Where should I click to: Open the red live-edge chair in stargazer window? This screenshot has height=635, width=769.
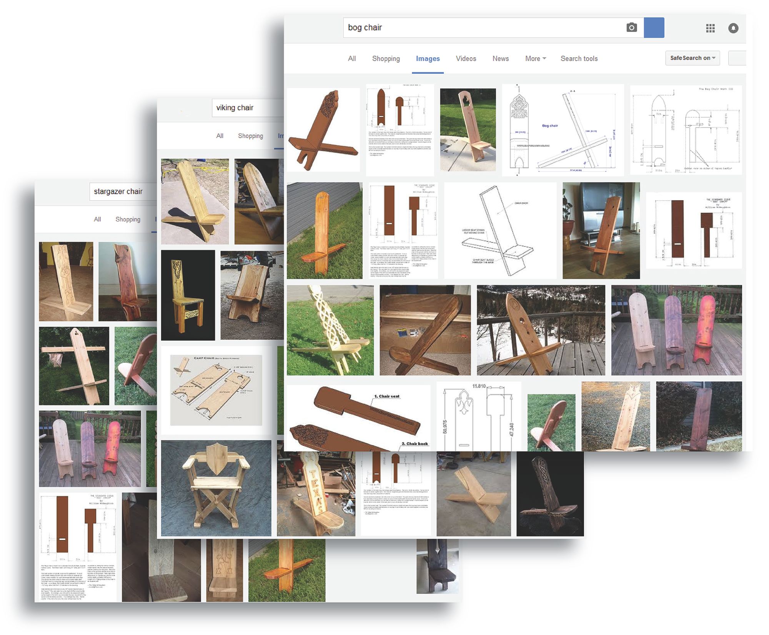point(128,281)
